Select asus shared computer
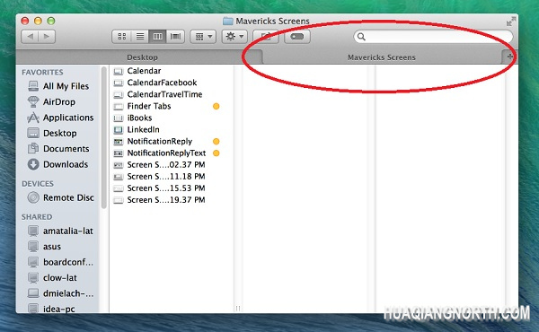The image size is (539, 332). (x=45, y=246)
